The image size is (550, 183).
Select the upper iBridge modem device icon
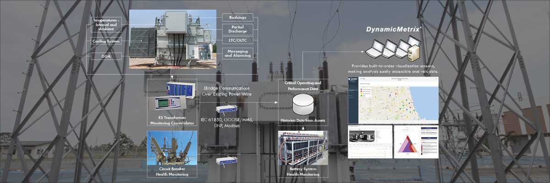(226, 109)
